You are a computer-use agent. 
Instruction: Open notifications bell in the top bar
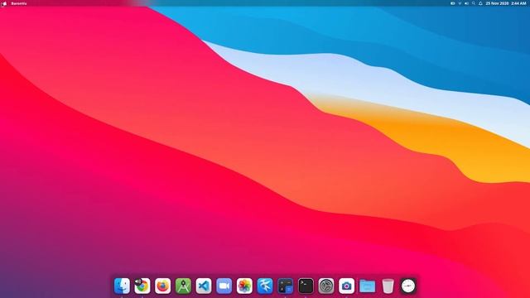480,3
